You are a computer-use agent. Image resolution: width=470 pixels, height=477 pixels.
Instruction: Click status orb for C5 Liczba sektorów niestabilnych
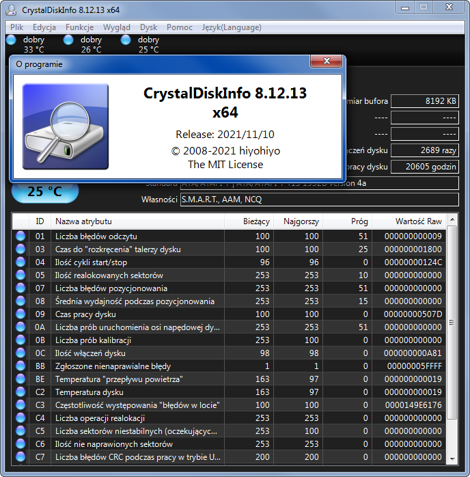pos(20,431)
